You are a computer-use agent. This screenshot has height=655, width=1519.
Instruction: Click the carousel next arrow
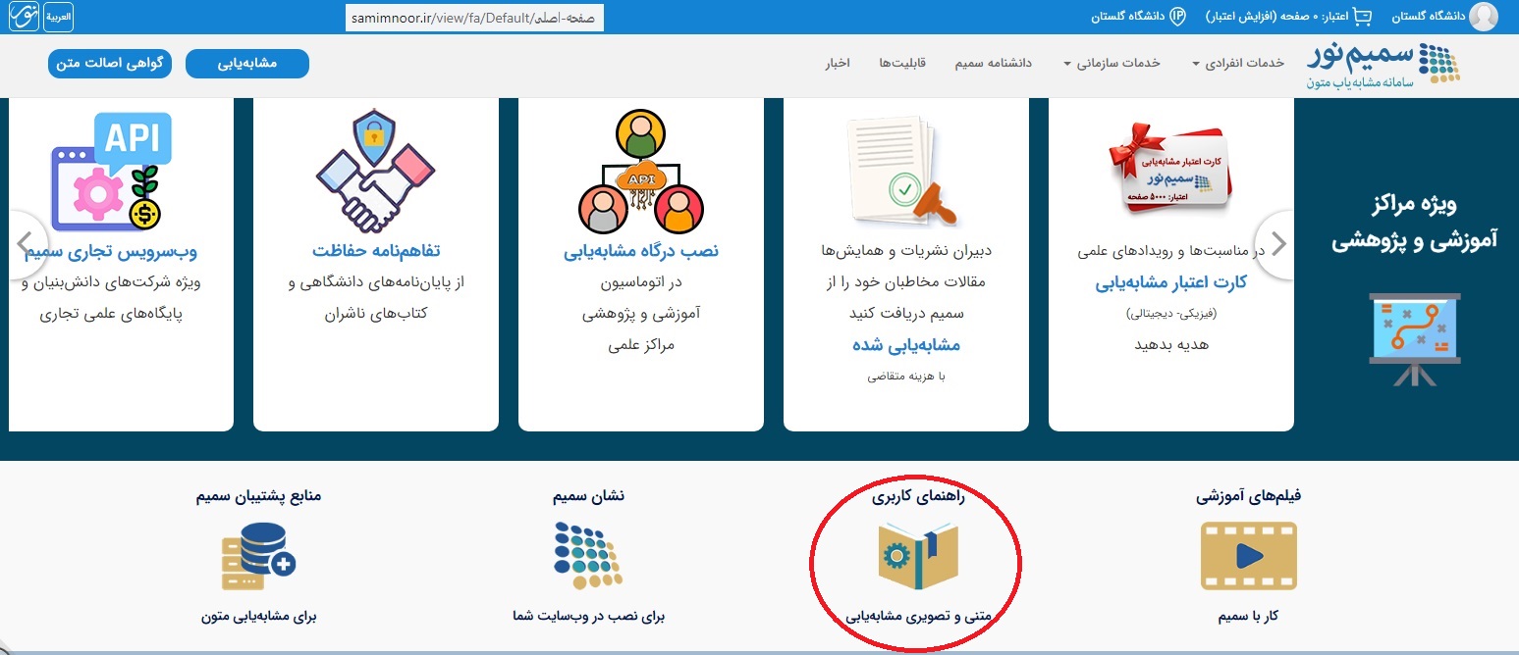[x=1278, y=244]
